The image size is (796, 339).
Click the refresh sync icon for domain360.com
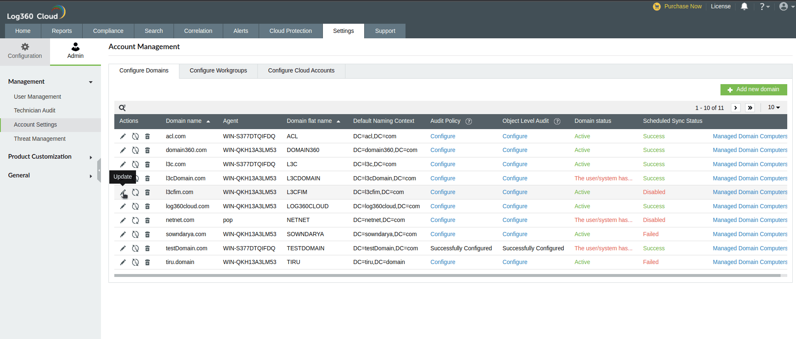point(135,150)
